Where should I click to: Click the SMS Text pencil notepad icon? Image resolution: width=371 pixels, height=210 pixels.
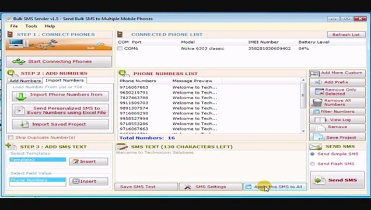pos(121,146)
